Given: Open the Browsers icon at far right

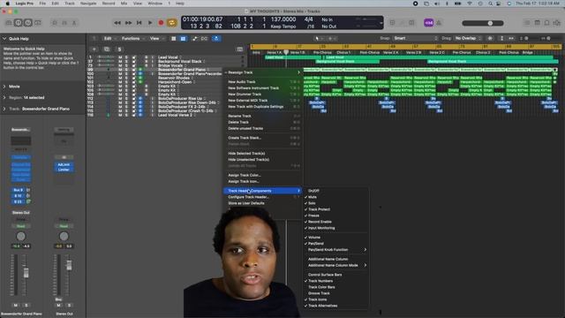Looking at the screenshot, I should point(557,23).
